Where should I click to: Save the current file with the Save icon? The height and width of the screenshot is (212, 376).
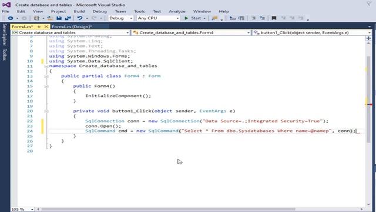[x=59, y=18]
